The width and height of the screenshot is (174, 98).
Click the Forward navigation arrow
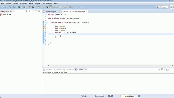coord(79,7)
